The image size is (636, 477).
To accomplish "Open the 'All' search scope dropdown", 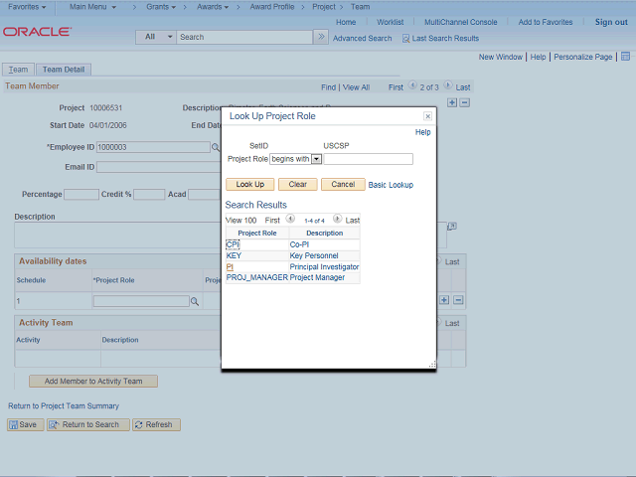I will [156, 37].
